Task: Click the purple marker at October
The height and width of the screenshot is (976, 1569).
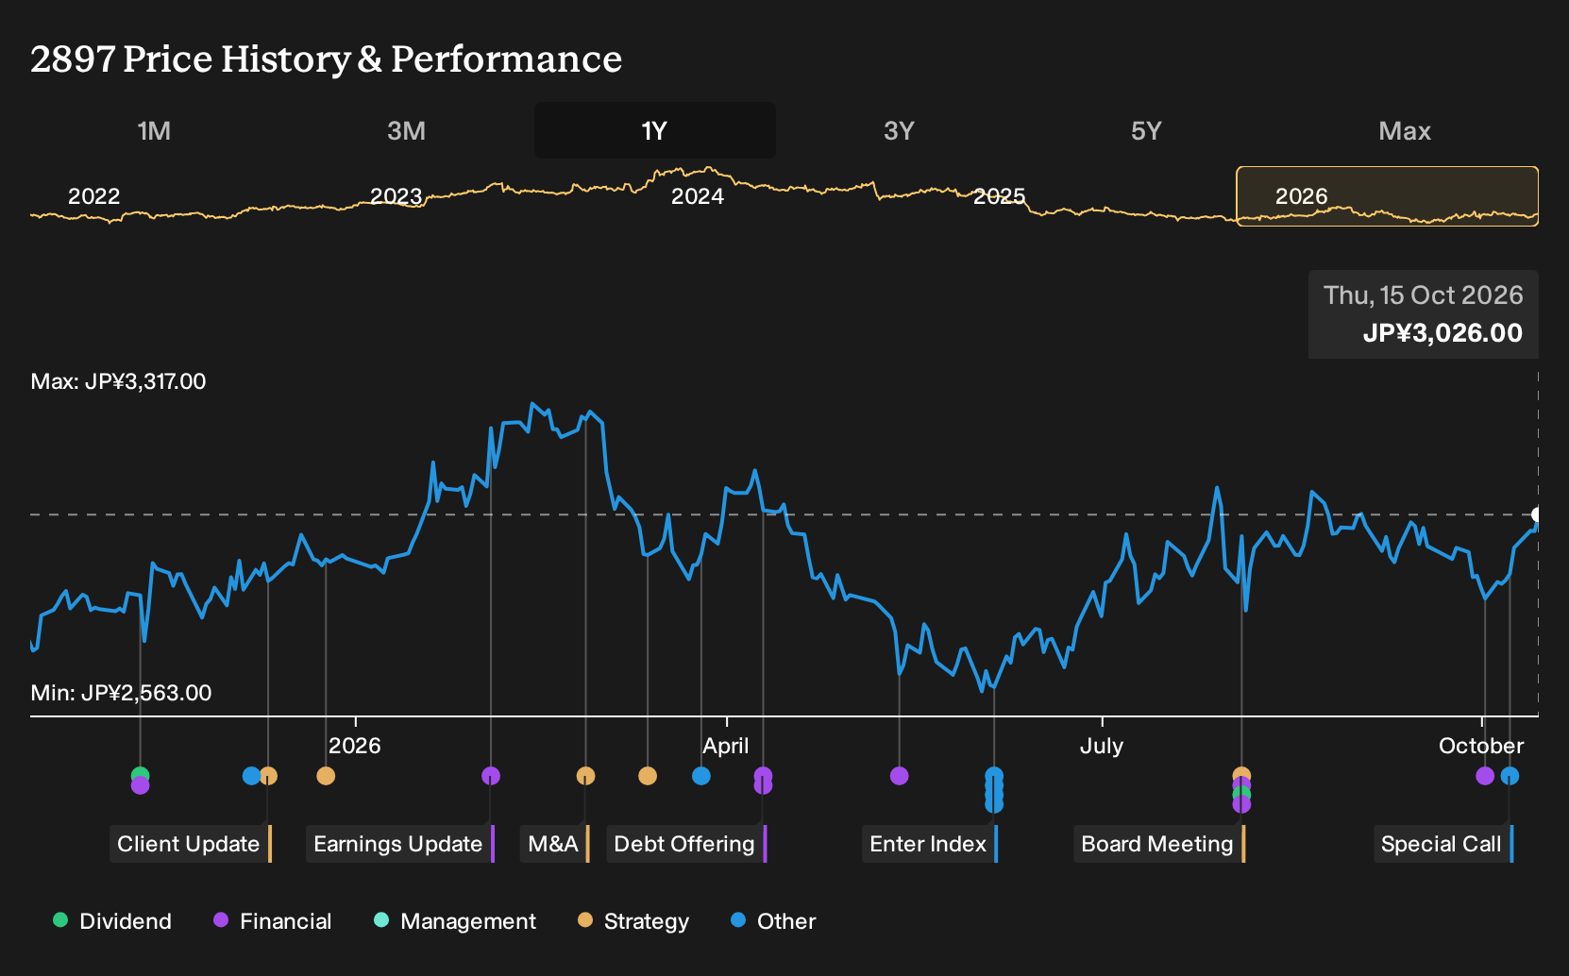Action: click(x=1485, y=776)
